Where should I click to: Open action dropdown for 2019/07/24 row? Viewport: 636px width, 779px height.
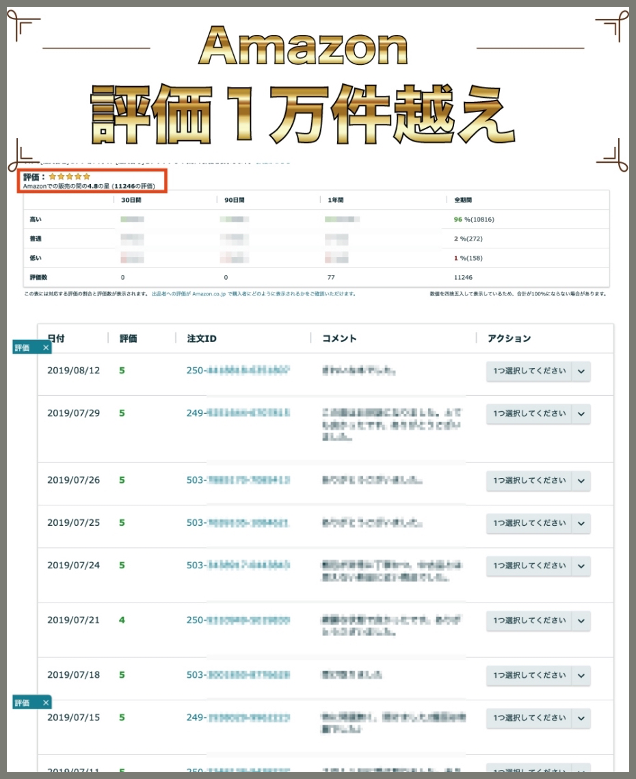[538, 566]
